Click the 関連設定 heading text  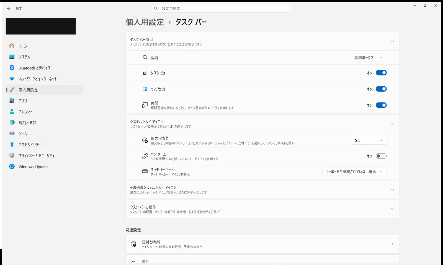click(133, 230)
